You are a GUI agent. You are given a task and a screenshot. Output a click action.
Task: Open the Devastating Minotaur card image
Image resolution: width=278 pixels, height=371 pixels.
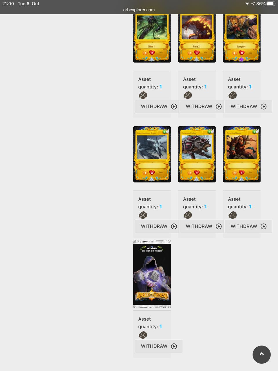click(242, 154)
